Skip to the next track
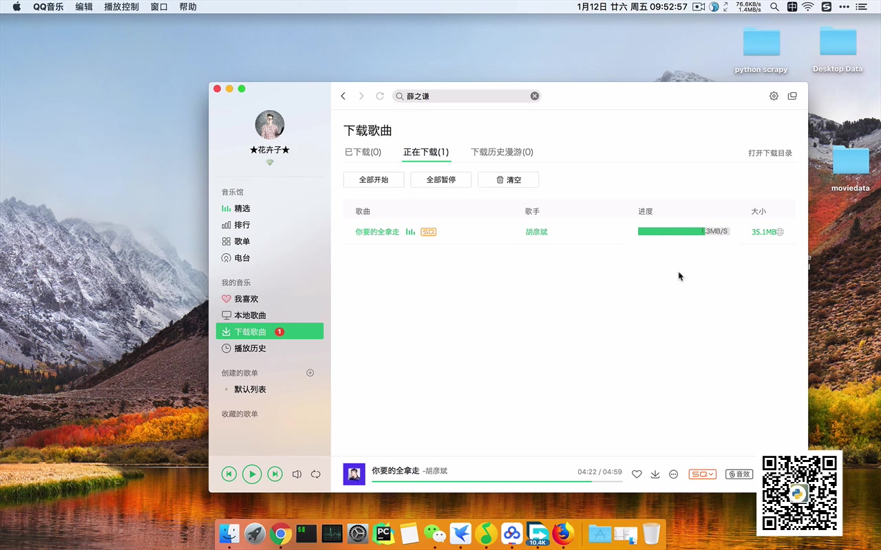 click(275, 474)
